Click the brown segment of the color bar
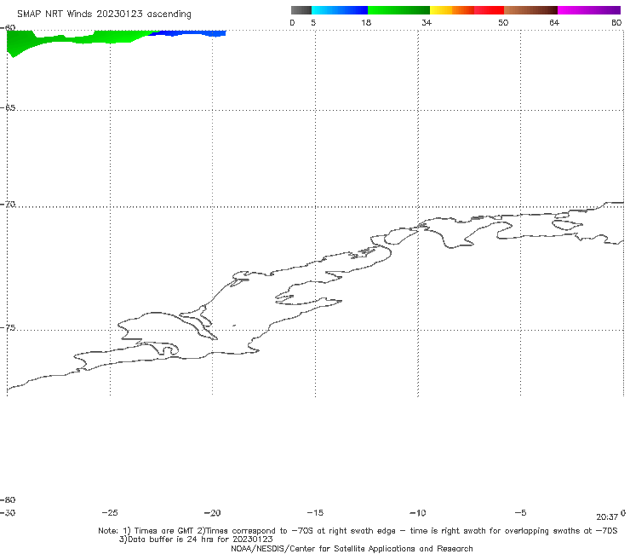Viewport: 630px width, 554px height. pos(530,10)
